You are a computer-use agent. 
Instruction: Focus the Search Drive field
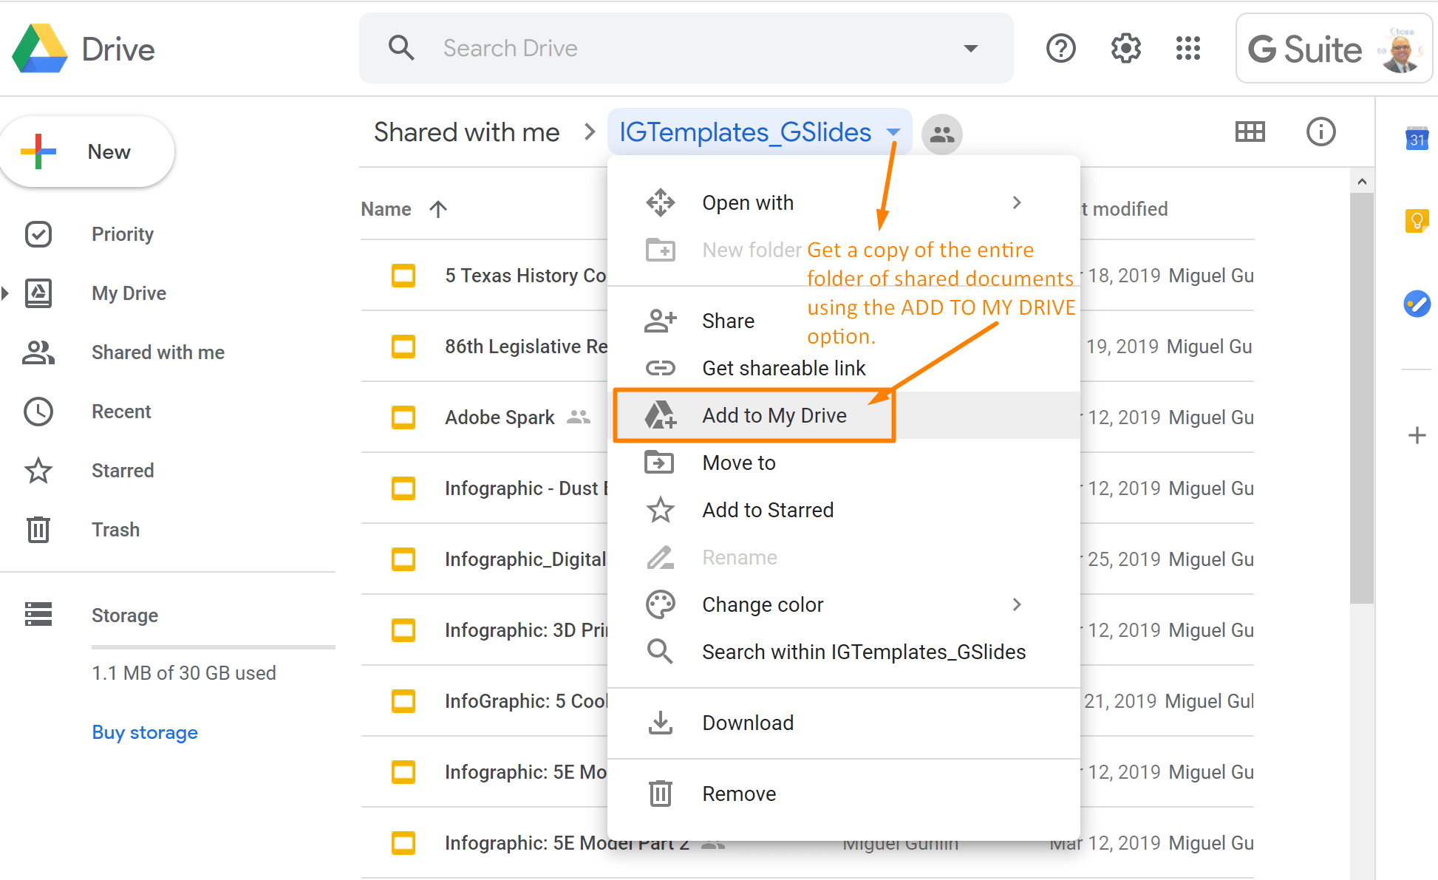(686, 49)
